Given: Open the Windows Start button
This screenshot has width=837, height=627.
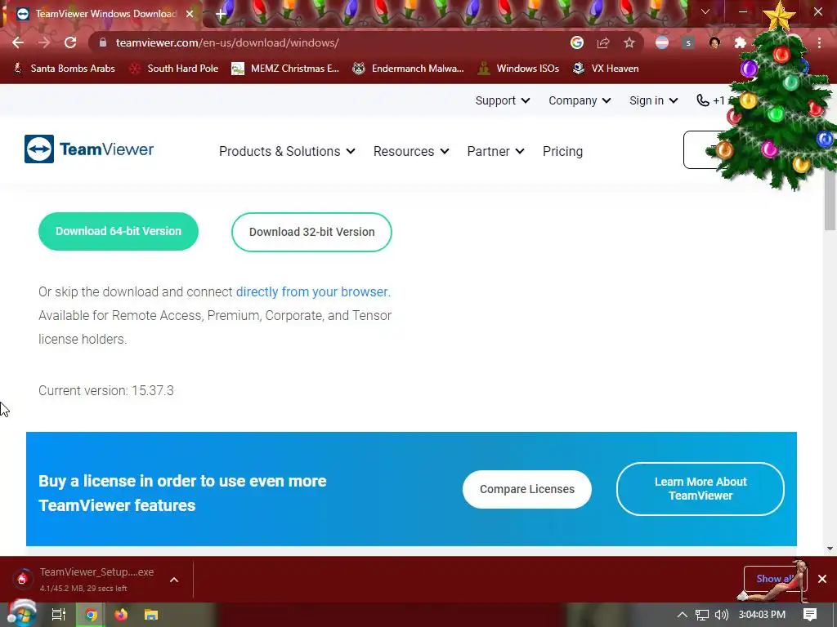Looking at the screenshot, I should tap(21, 614).
